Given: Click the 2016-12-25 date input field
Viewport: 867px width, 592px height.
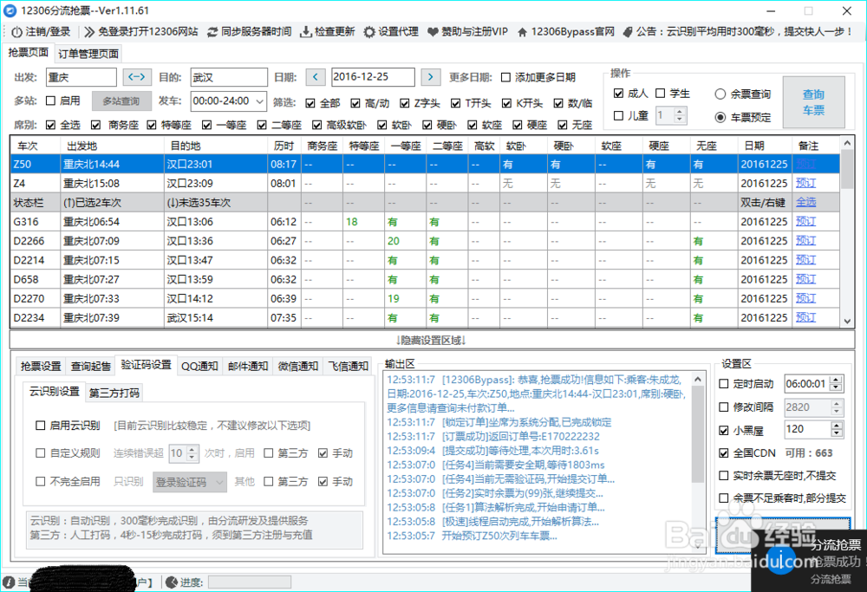Looking at the screenshot, I should pyautogui.click(x=372, y=76).
